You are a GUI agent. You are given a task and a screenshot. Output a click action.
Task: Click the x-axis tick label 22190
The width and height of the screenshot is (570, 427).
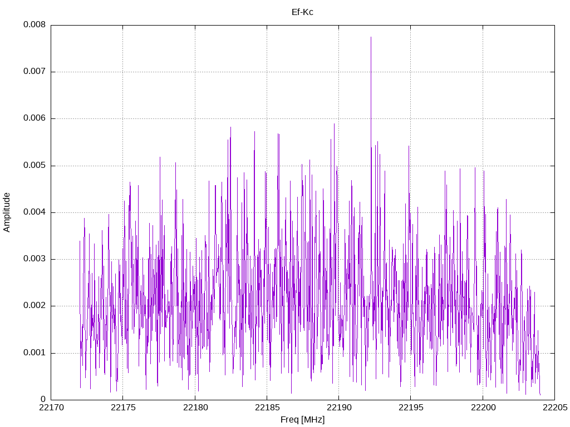click(339, 408)
